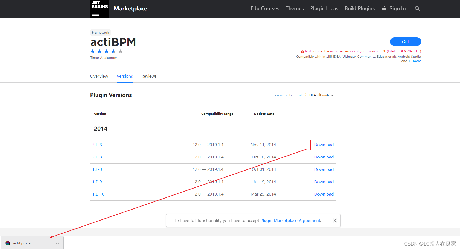This screenshot has width=460, height=249.
Task: Click the actibpm.jar file icon
Action: (x=8, y=243)
